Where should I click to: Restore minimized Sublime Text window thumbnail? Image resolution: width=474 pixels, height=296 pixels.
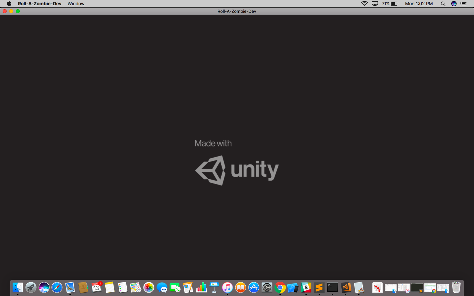point(417,288)
